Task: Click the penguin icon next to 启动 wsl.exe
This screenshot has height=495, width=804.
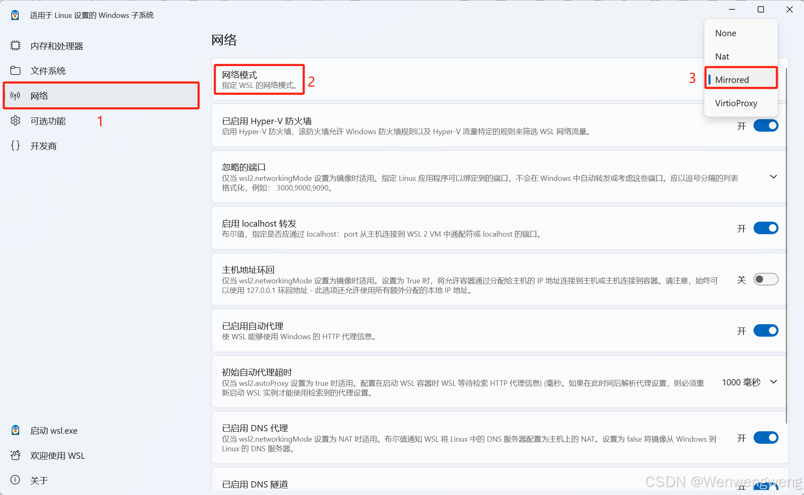Action: (15, 430)
